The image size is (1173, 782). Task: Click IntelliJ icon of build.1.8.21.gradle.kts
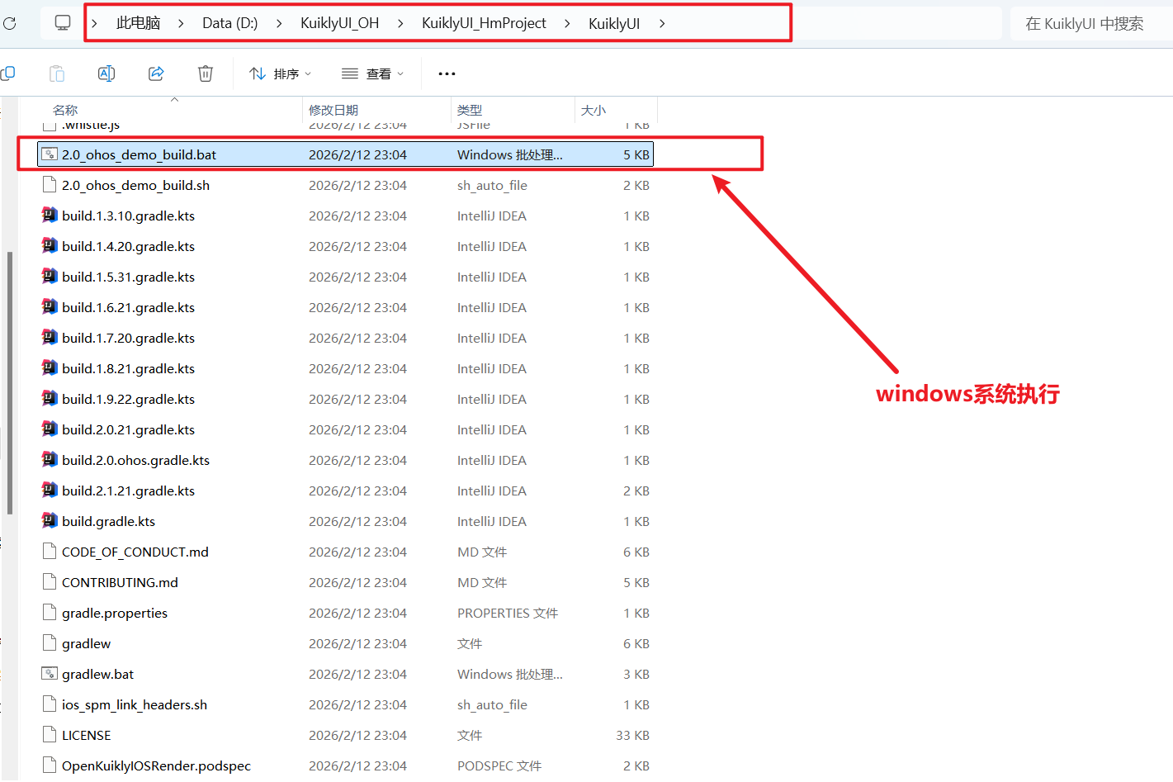(50, 368)
